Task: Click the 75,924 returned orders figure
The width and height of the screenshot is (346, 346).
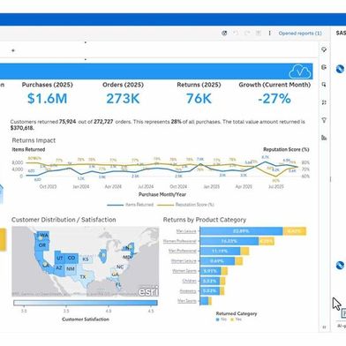Action: [68, 122]
